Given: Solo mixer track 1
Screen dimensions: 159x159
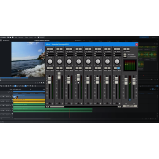Looking at the screenshot, I should click(48, 68).
